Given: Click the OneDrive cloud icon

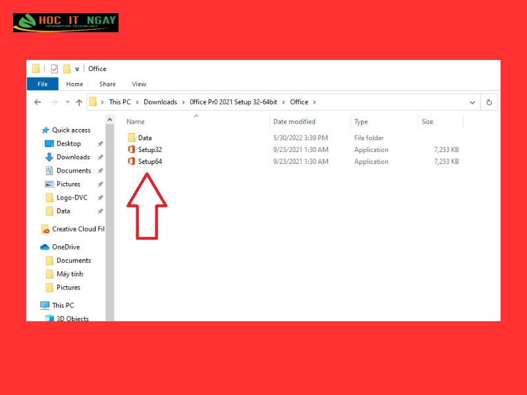Looking at the screenshot, I should (45, 248).
